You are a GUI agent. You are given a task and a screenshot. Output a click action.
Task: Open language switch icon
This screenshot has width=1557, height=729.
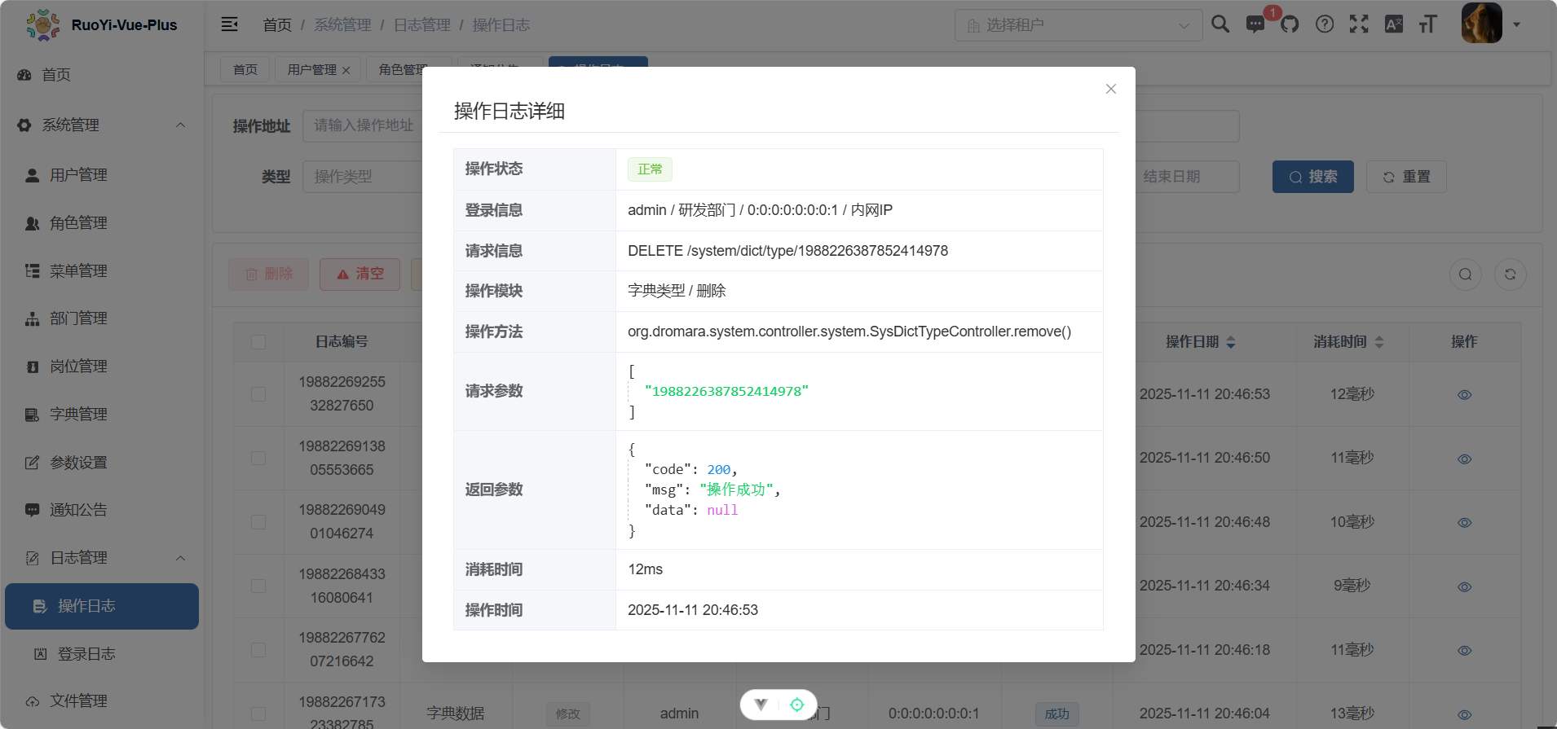[1394, 24]
